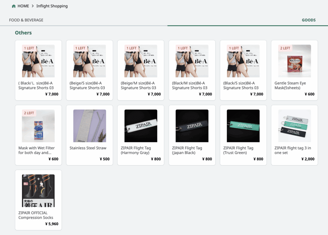Screen dimensions: 328x235
Task: Open Gentle Steam Eye Mask product image
Action: [x=294, y=61]
